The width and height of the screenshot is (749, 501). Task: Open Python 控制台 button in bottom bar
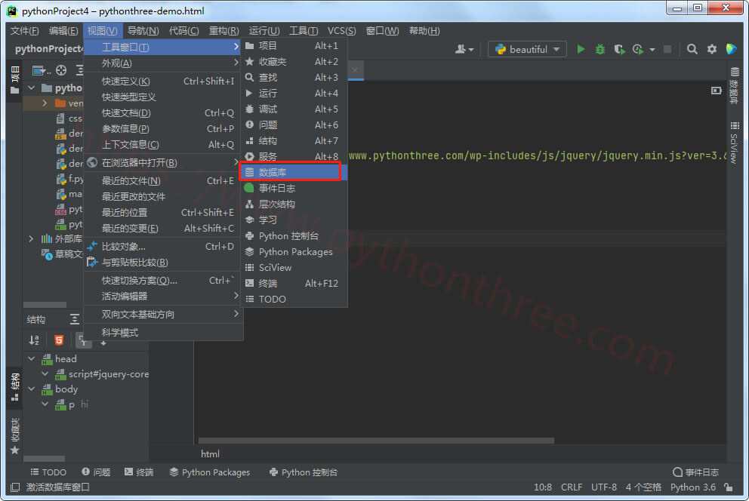point(304,472)
